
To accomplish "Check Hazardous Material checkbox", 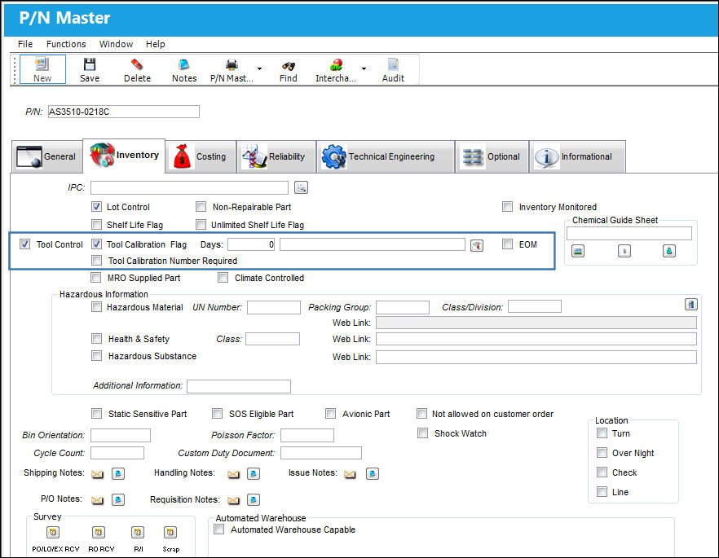I will 96,307.
